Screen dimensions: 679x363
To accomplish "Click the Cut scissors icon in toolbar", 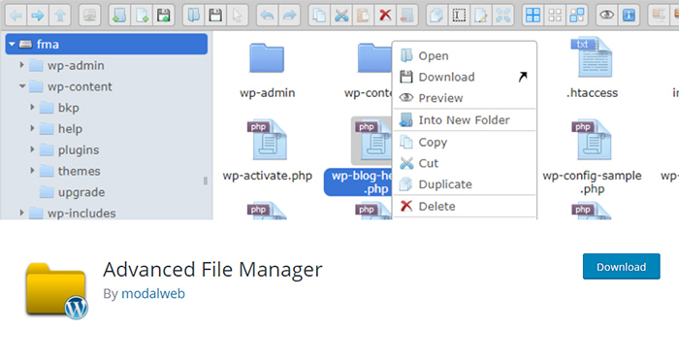I will click(x=341, y=16).
